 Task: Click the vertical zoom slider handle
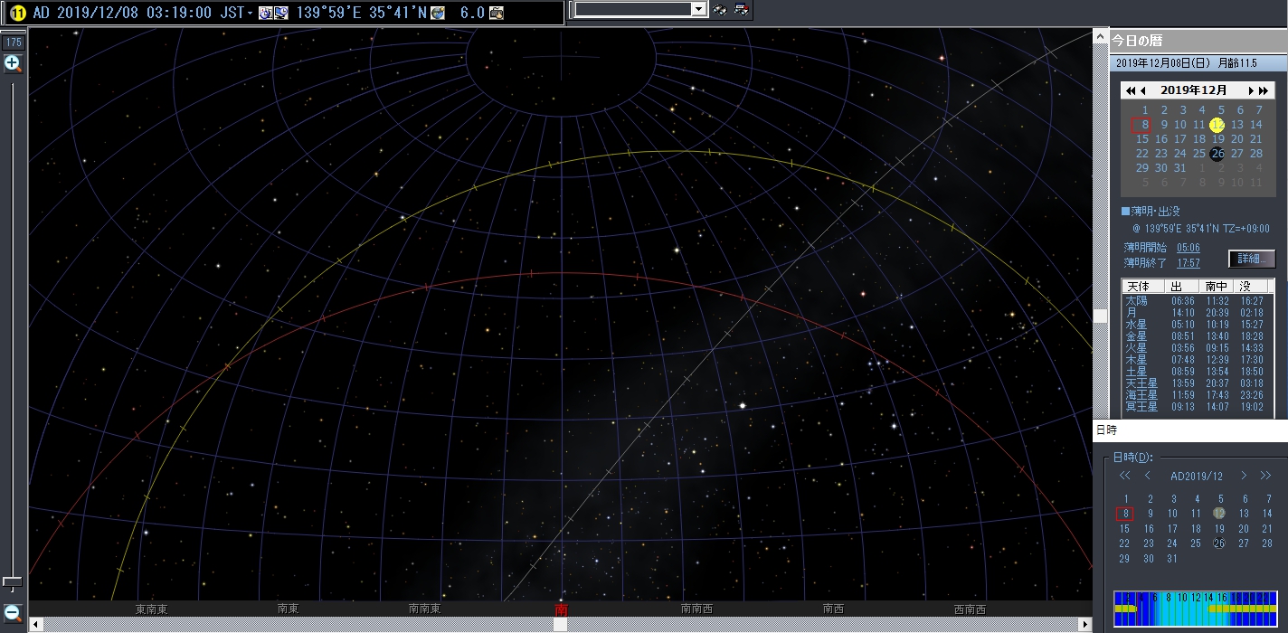(x=12, y=581)
